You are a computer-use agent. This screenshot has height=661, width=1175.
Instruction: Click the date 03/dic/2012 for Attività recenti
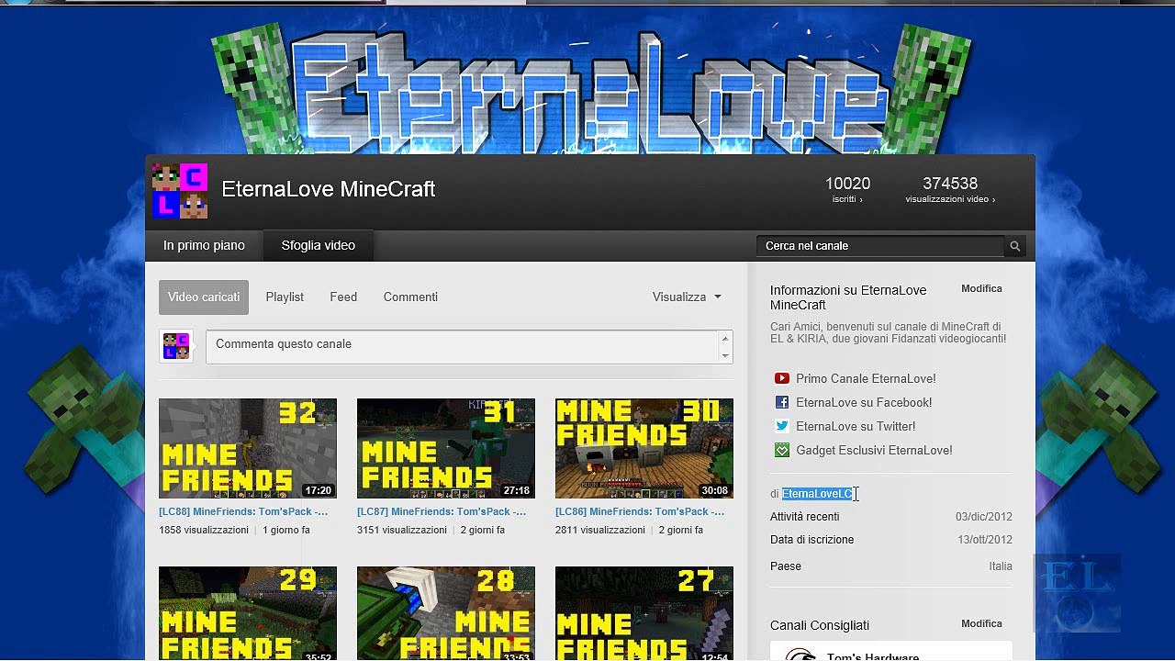(x=984, y=517)
